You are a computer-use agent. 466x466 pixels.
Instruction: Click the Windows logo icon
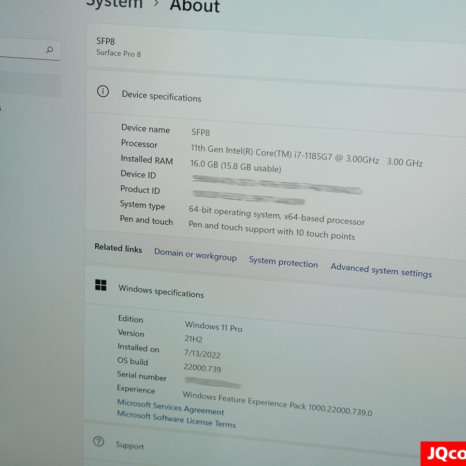pos(101,285)
